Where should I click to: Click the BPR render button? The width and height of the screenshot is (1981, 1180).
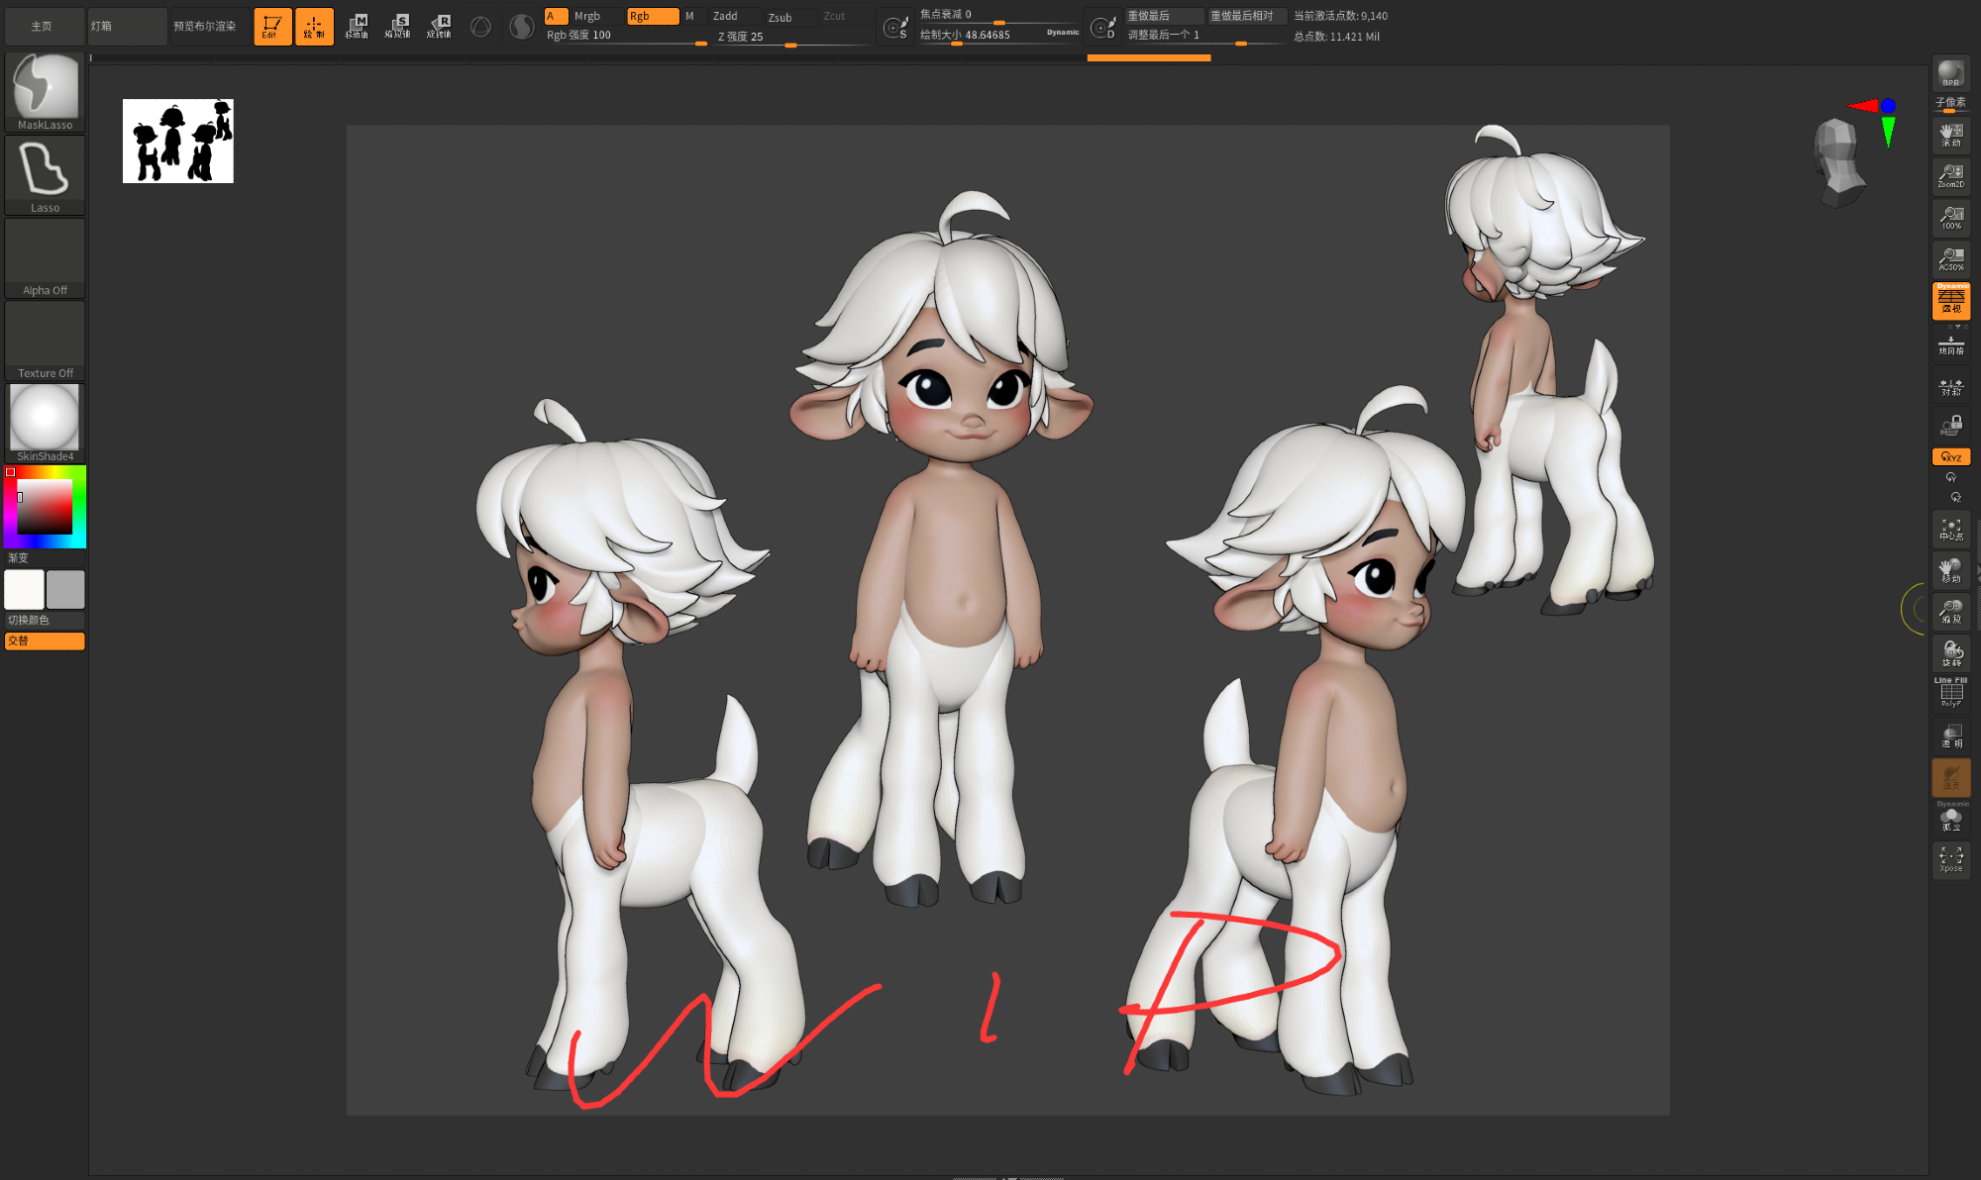point(1950,74)
